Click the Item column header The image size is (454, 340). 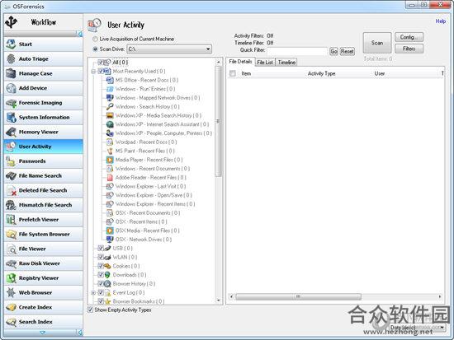(x=246, y=73)
